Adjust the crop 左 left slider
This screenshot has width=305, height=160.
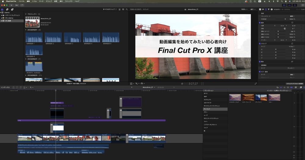281,50
